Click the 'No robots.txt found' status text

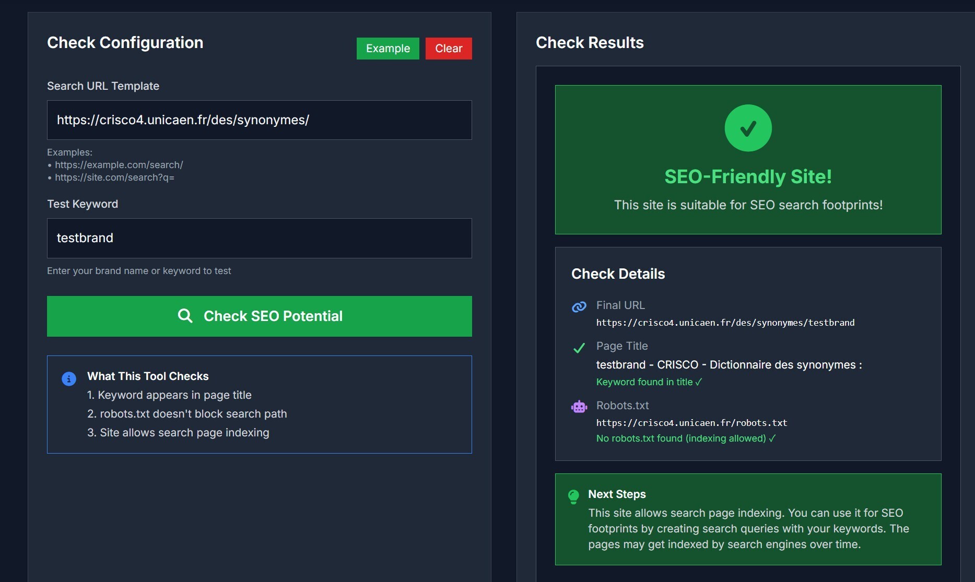click(x=686, y=438)
